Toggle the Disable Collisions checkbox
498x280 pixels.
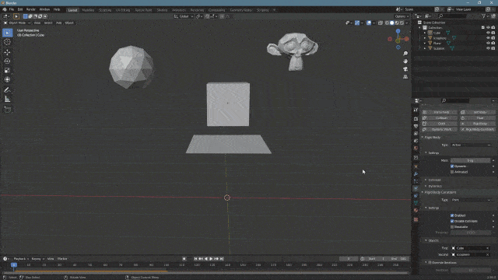pos(452,221)
